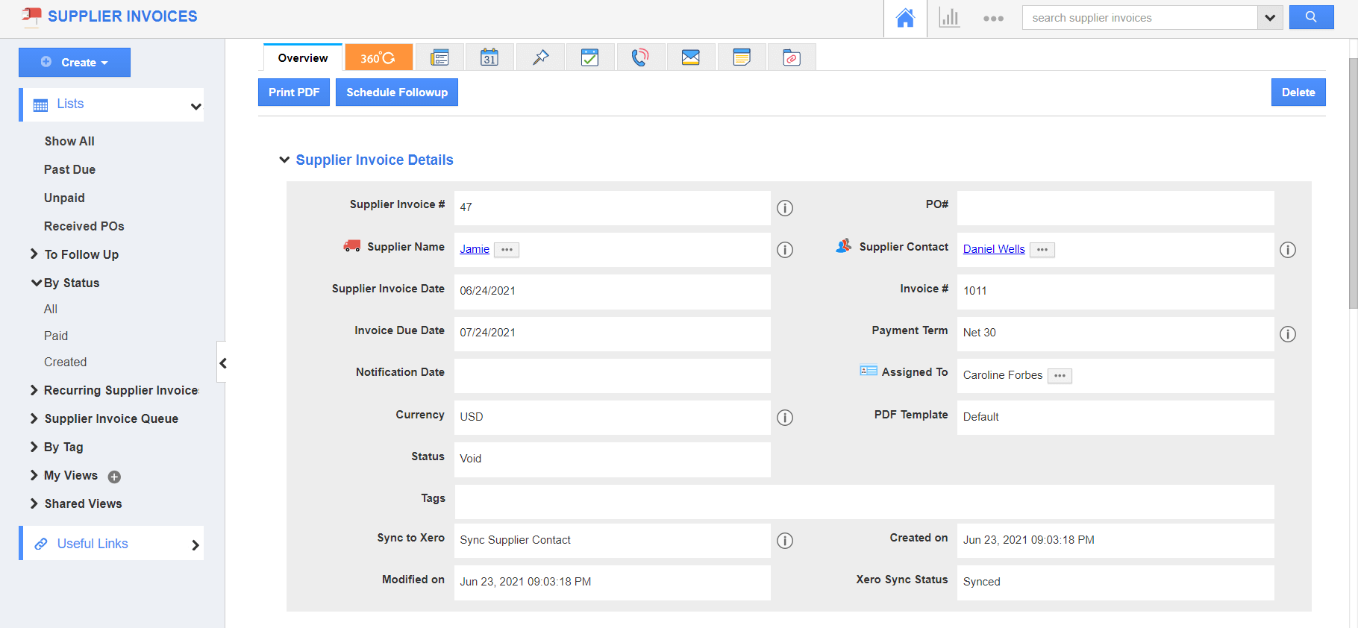Open the tasks checkmark tab

tap(590, 57)
